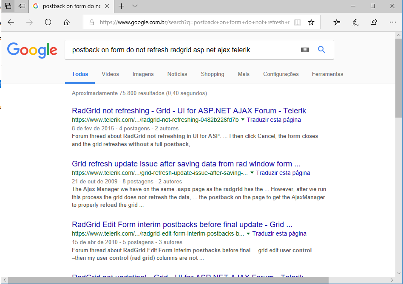
Task: Click the Google logo
Action: tap(32, 50)
